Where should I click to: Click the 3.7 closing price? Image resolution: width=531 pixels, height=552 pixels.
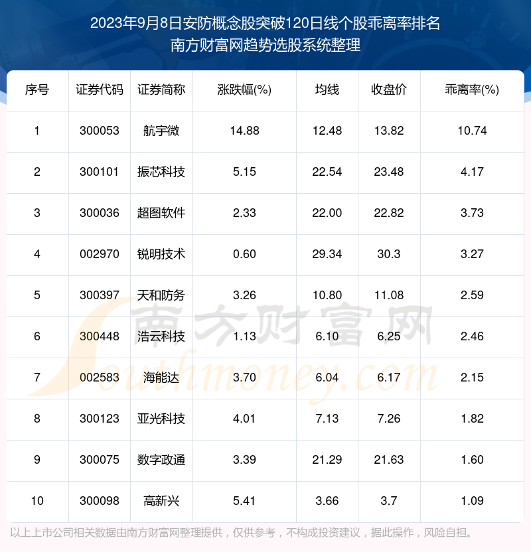(x=389, y=501)
